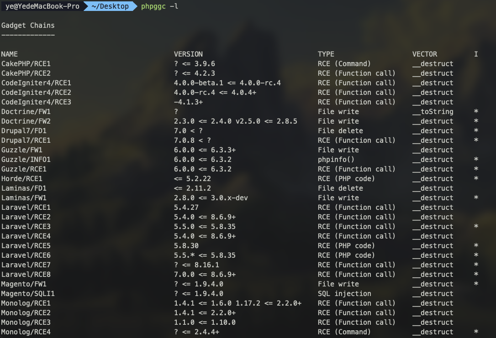
Task: Click version 5.4.27 for Laravel/RCE1
Action: point(185,208)
